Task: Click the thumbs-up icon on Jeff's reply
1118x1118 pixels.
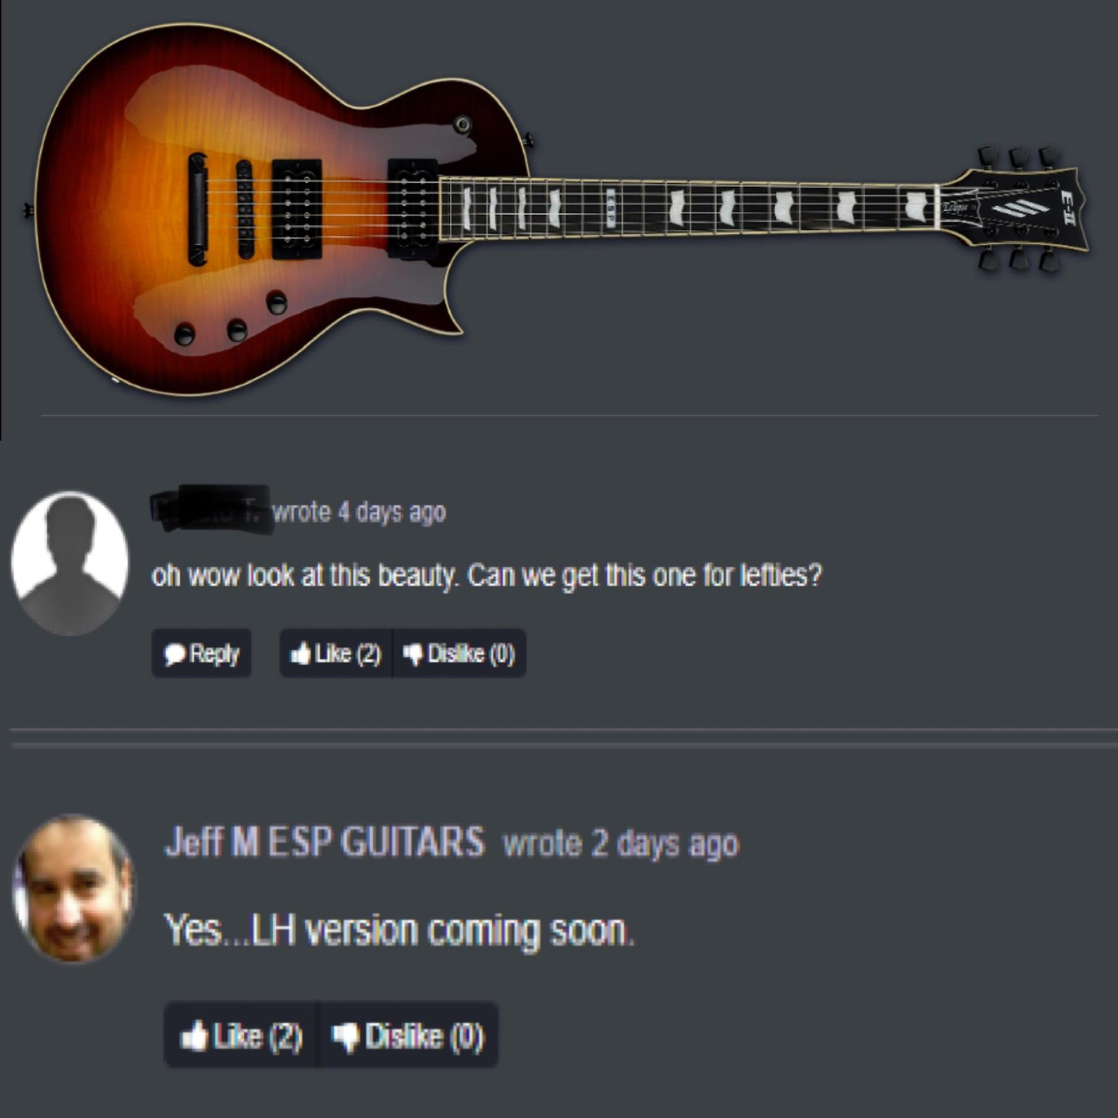Action: pos(194,1036)
